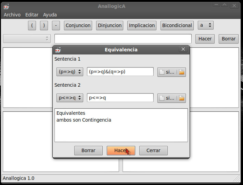Open the empty combo box in main window
Screen dimensions: 243x185
point(27,38)
